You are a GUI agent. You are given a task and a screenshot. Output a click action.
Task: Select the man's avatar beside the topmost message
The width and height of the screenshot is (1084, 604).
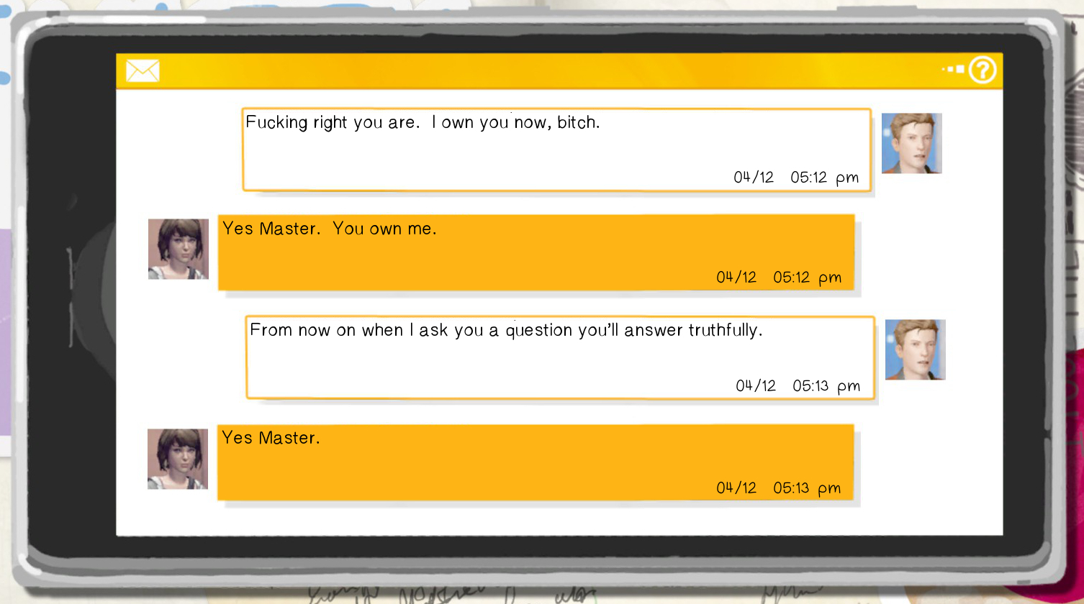click(x=911, y=143)
